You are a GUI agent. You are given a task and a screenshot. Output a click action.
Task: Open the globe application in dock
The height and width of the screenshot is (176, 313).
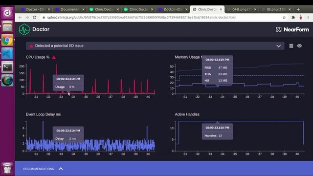(7, 80)
